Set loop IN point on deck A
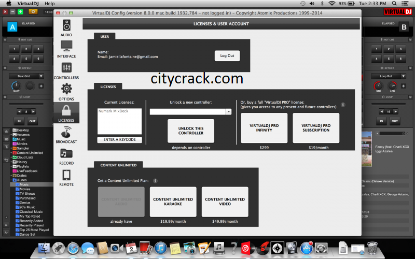Image resolution: width=415 pixels, height=259 pixels. 19,121
